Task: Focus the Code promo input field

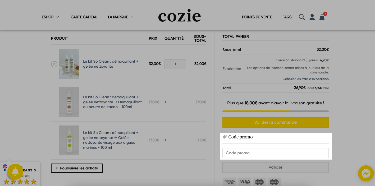Action: 276,153
